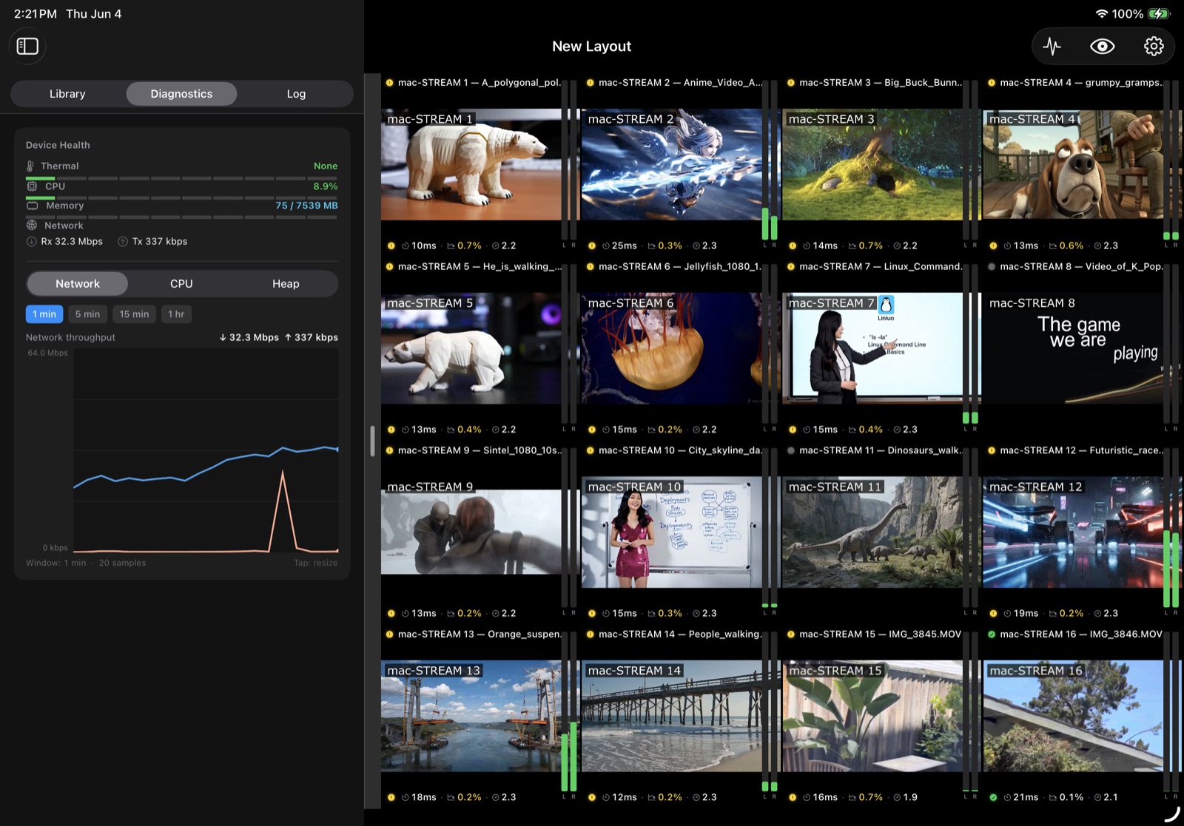Click the audio level meter of mac-STREAM 13
Viewport: 1184px width, 826px height.
pos(569,711)
